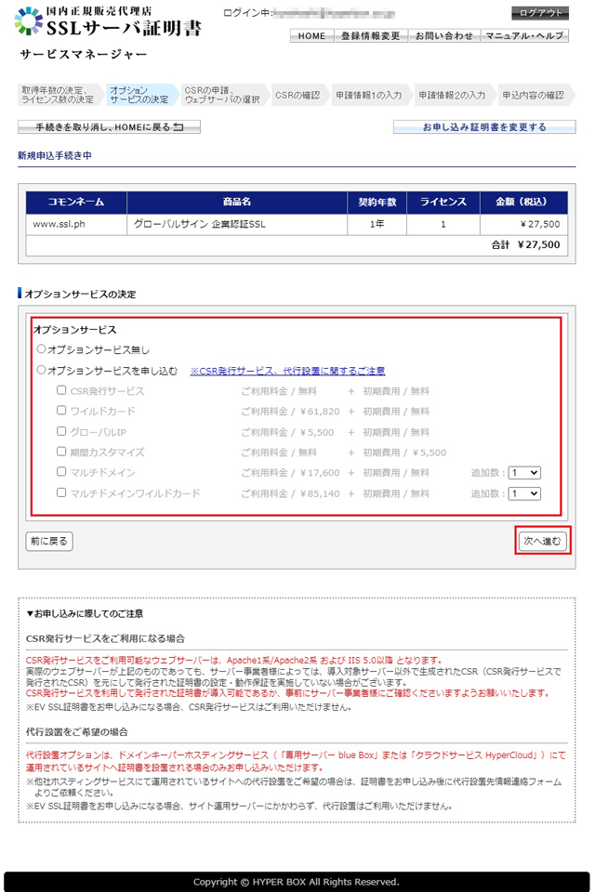Open the HOME menu item
The width and height of the screenshot is (595, 892).
click(311, 36)
